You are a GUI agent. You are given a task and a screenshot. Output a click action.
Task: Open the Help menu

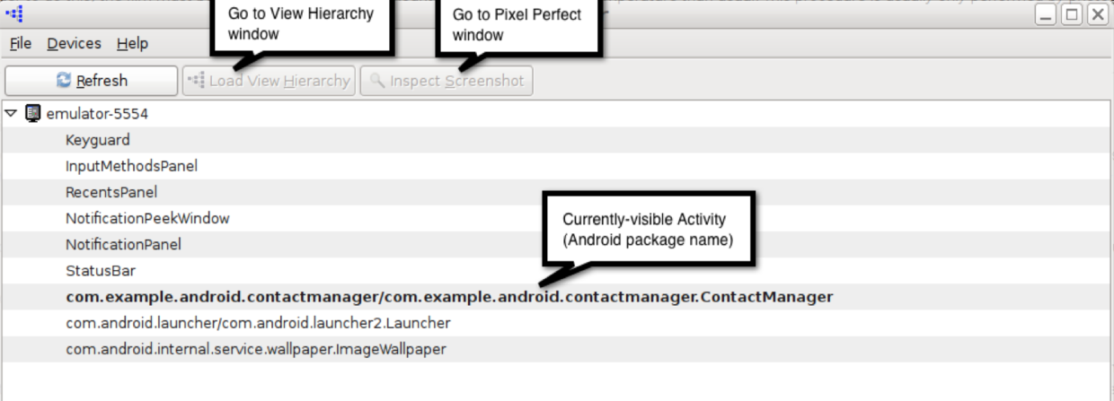132,43
